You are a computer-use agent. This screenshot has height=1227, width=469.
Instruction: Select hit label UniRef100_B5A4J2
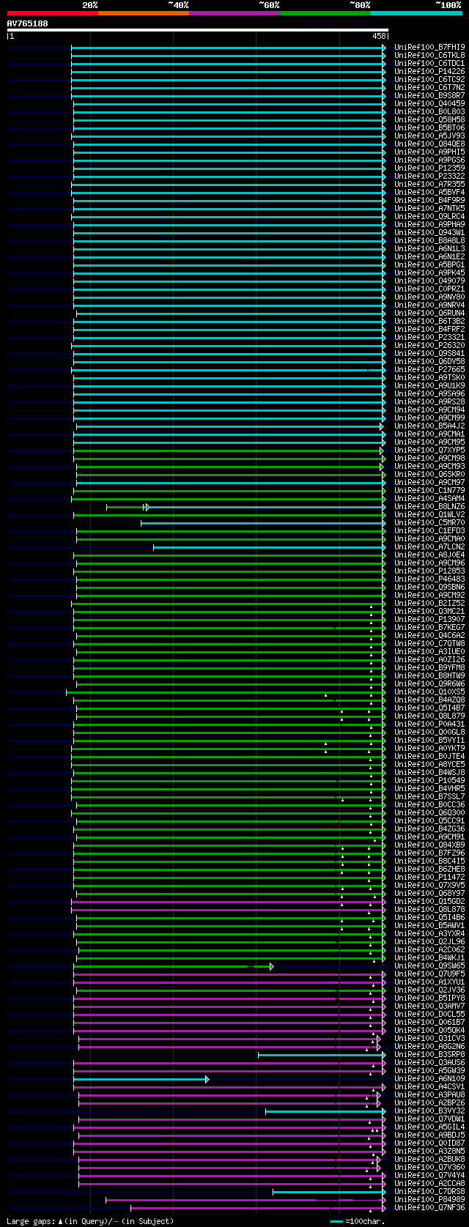429,426
